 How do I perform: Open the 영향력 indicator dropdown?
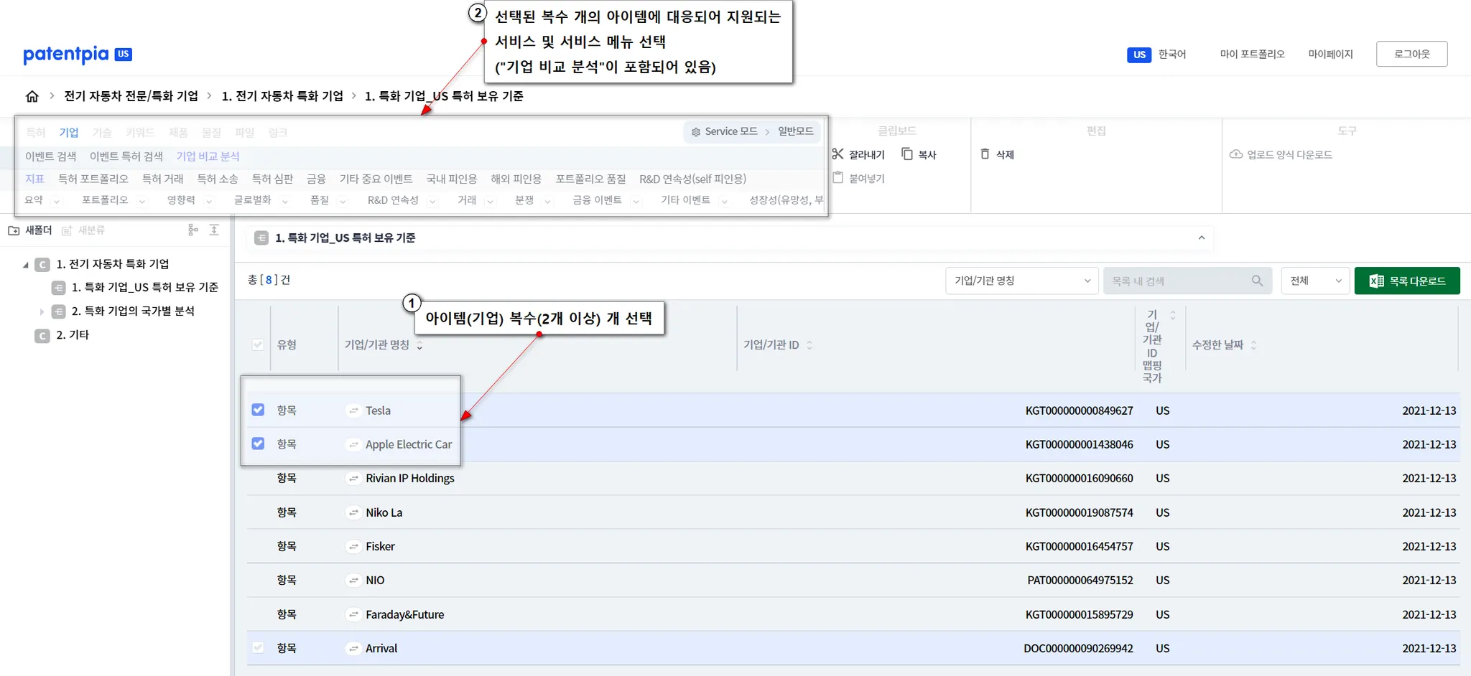[x=209, y=201]
